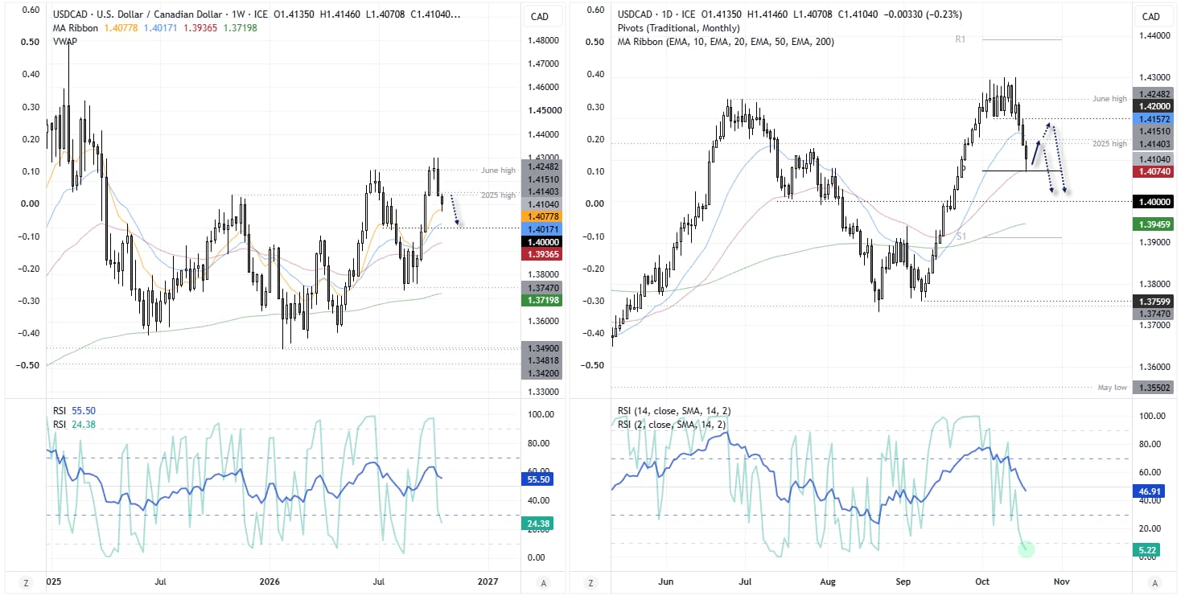
Task: Click the 1.34900 label on weekly price scale
Action: (541, 347)
